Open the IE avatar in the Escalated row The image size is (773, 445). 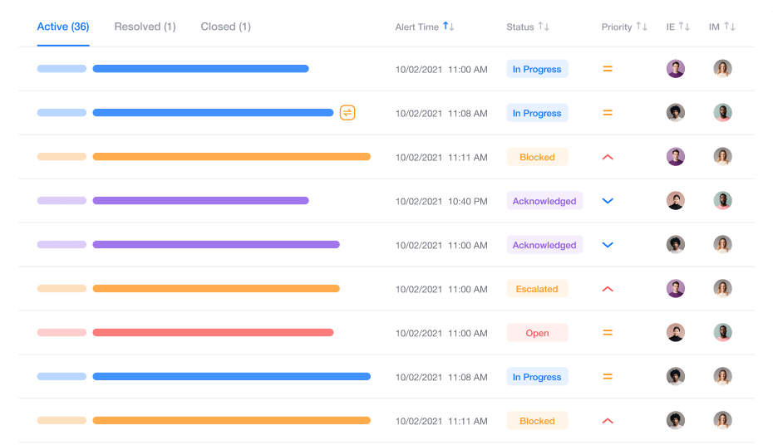click(x=676, y=288)
